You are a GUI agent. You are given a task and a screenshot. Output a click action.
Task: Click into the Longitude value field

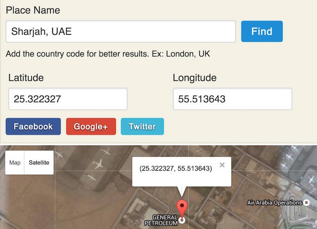232,99
